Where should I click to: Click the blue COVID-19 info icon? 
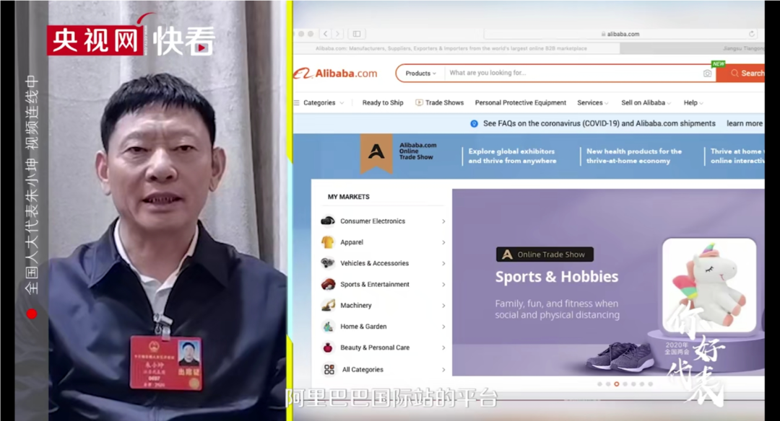click(474, 123)
